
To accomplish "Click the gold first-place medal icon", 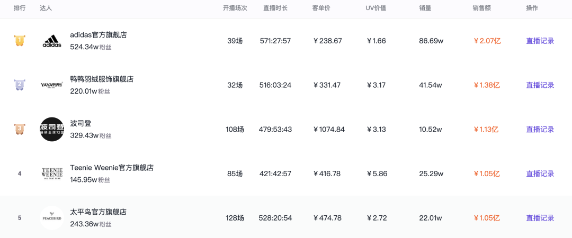I will [20, 41].
